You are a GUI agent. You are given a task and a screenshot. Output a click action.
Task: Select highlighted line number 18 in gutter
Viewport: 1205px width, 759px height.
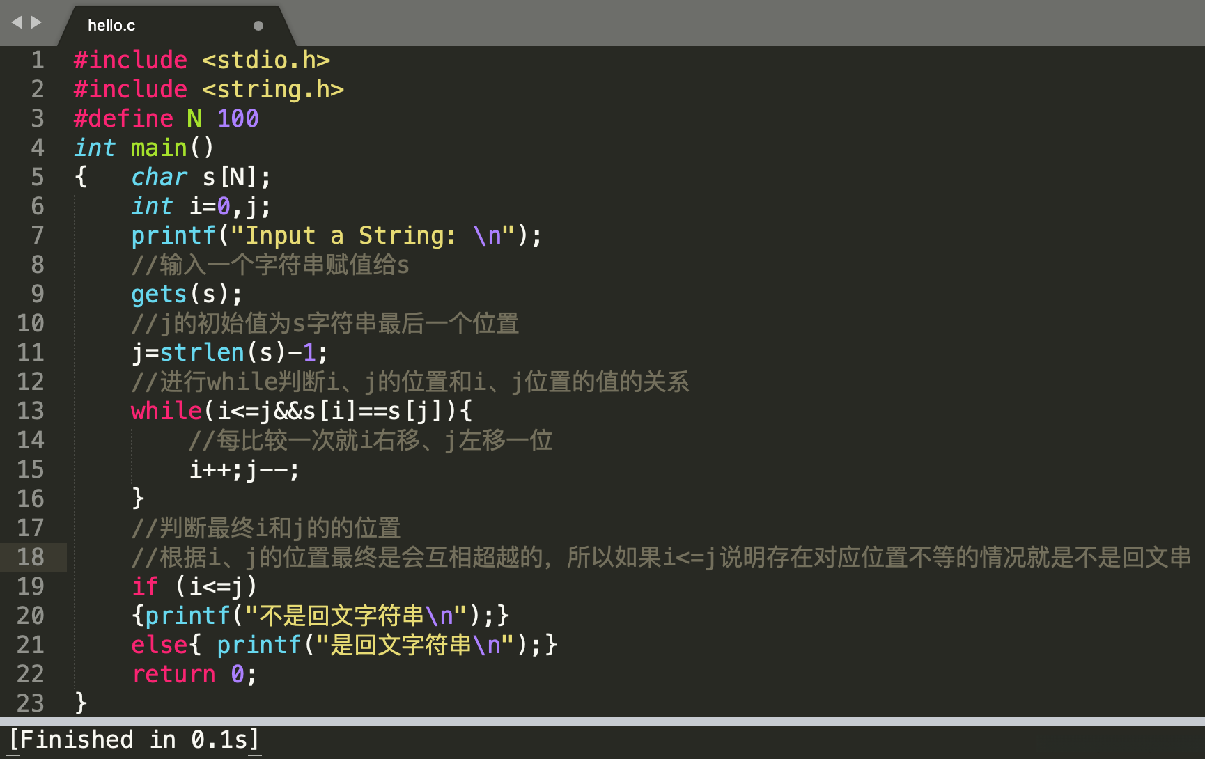pyautogui.click(x=31, y=558)
